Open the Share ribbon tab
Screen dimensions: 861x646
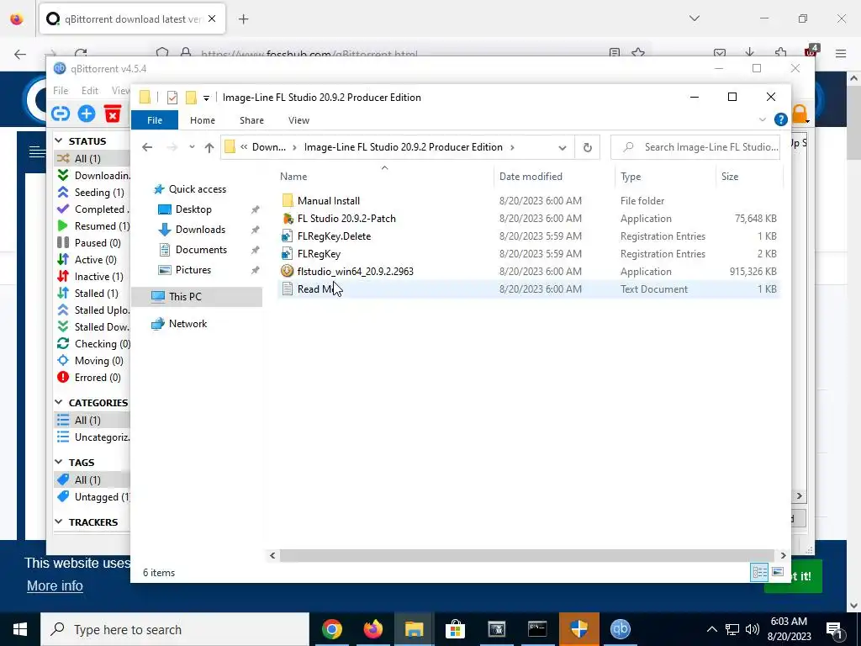(x=251, y=120)
